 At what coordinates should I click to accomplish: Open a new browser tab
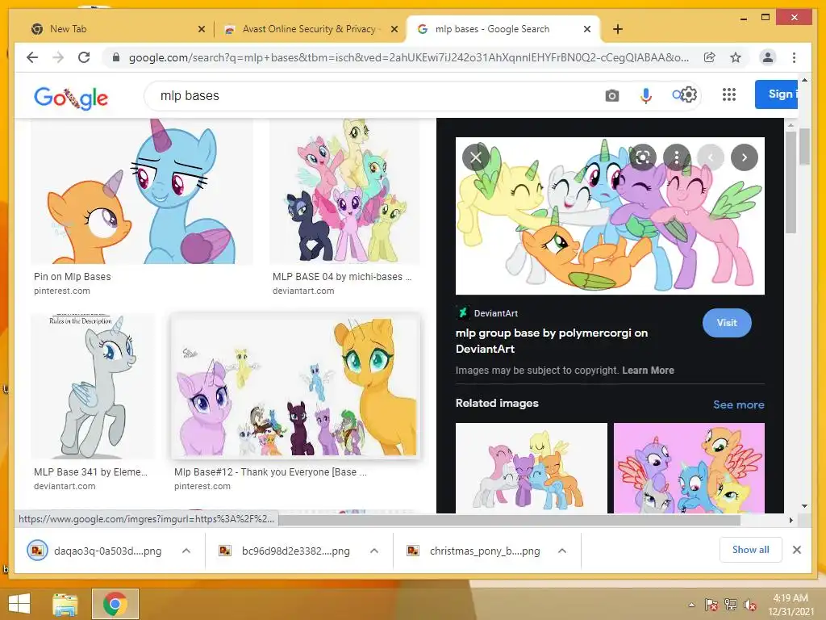click(618, 29)
